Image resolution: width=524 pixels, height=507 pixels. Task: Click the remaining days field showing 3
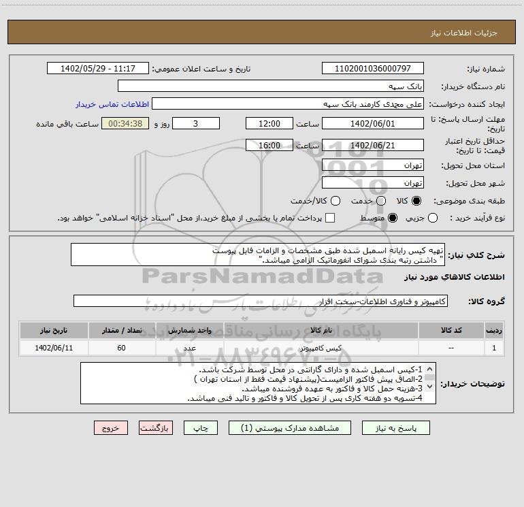[196, 123]
